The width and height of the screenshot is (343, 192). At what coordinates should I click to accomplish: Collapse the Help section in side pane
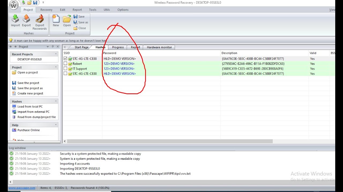(56, 125)
